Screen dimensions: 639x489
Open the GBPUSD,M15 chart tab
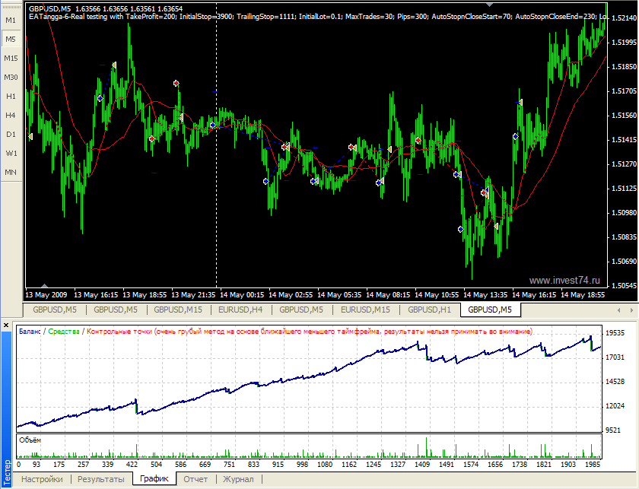click(177, 310)
